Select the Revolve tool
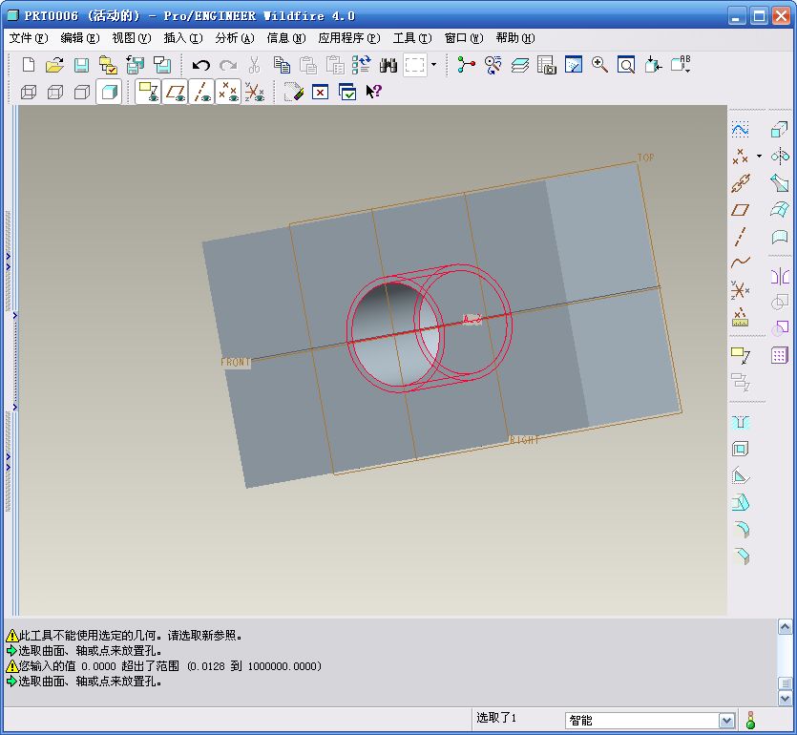The height and width of the screenshot is (735, 797). point(779,156)
